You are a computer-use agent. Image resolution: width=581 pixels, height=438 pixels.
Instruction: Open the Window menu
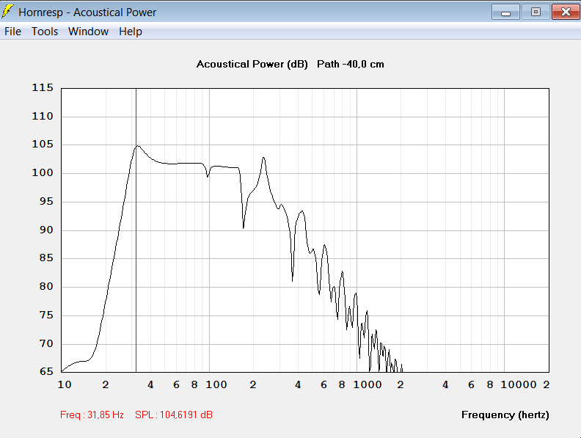[88, 32]
